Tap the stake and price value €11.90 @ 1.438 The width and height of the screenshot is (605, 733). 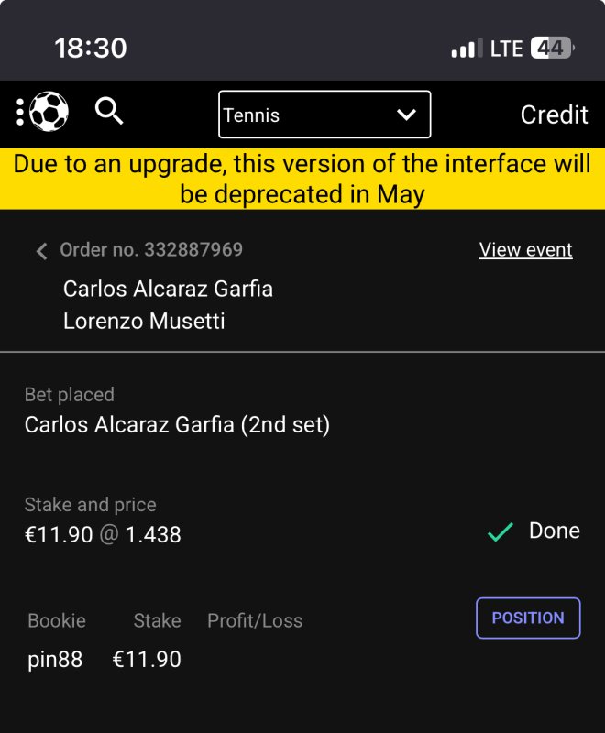pyautogui.click(x=103, y=534)
